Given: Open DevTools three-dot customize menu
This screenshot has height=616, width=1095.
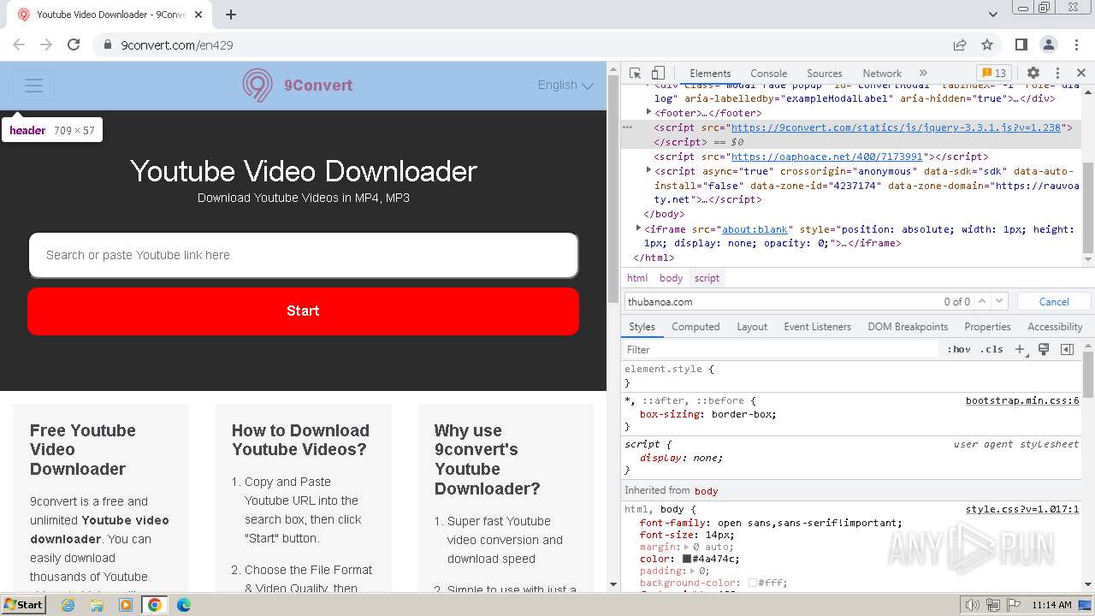Looking at the screenshot, I should [1057, 73].
